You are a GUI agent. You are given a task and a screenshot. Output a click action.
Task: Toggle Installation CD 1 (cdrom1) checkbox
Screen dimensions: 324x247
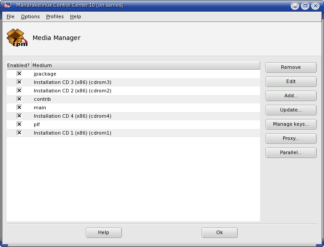click(x=19, y=132)
